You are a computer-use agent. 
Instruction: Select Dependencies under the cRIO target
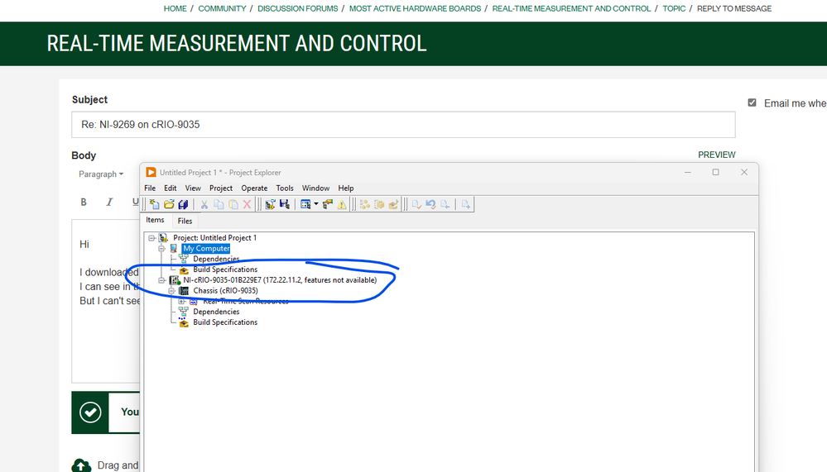pyautogui.click(x=216, y=312)
